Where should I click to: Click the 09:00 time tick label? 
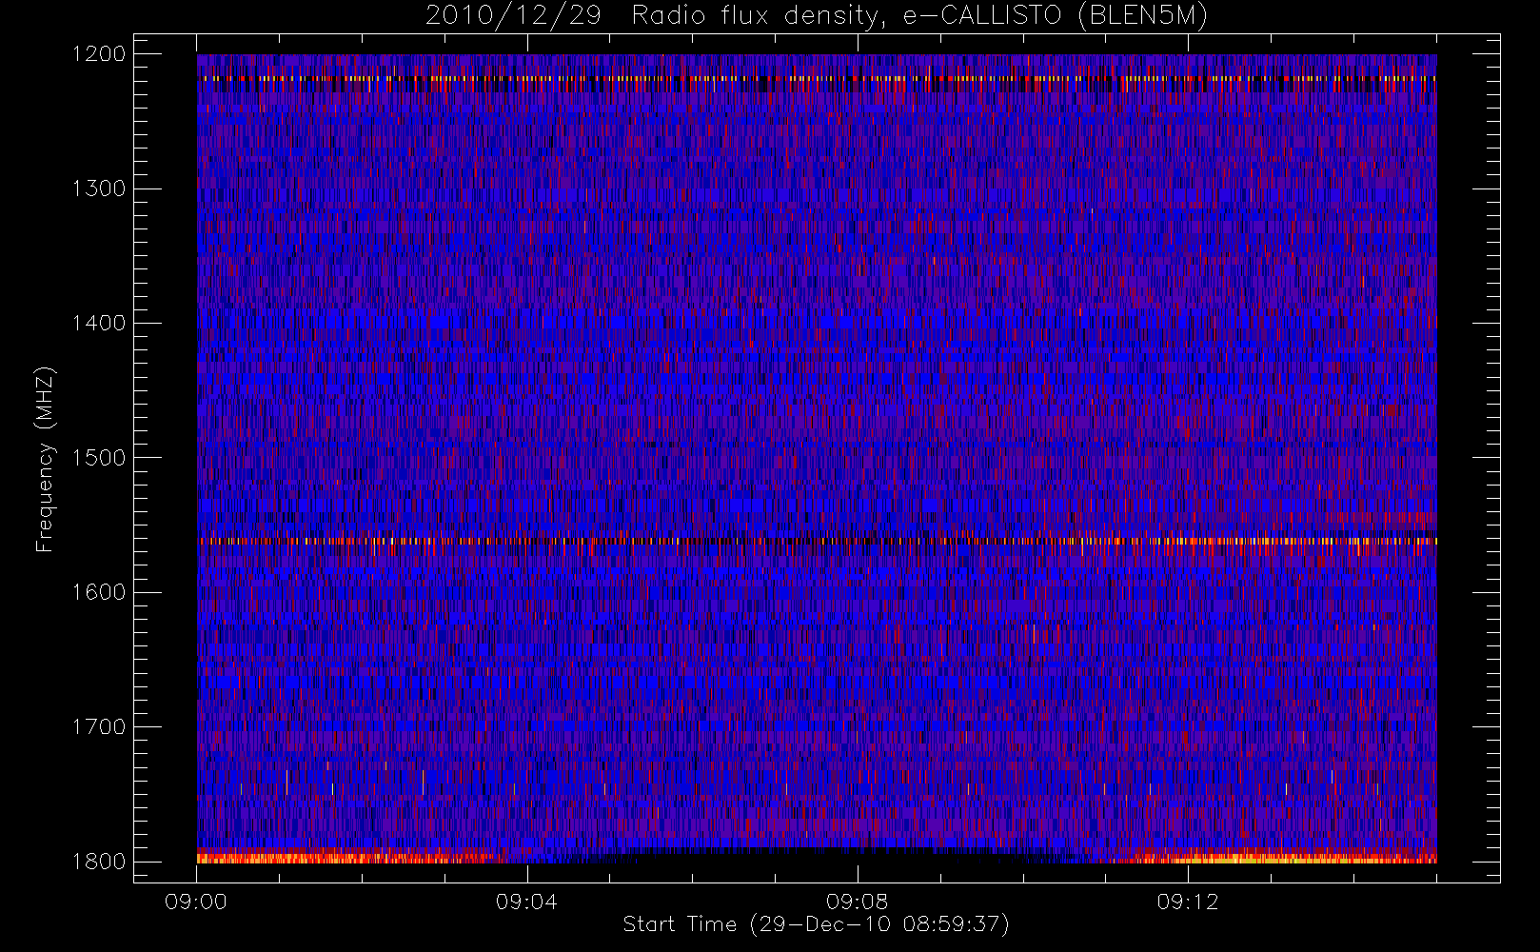click(196, 902)
